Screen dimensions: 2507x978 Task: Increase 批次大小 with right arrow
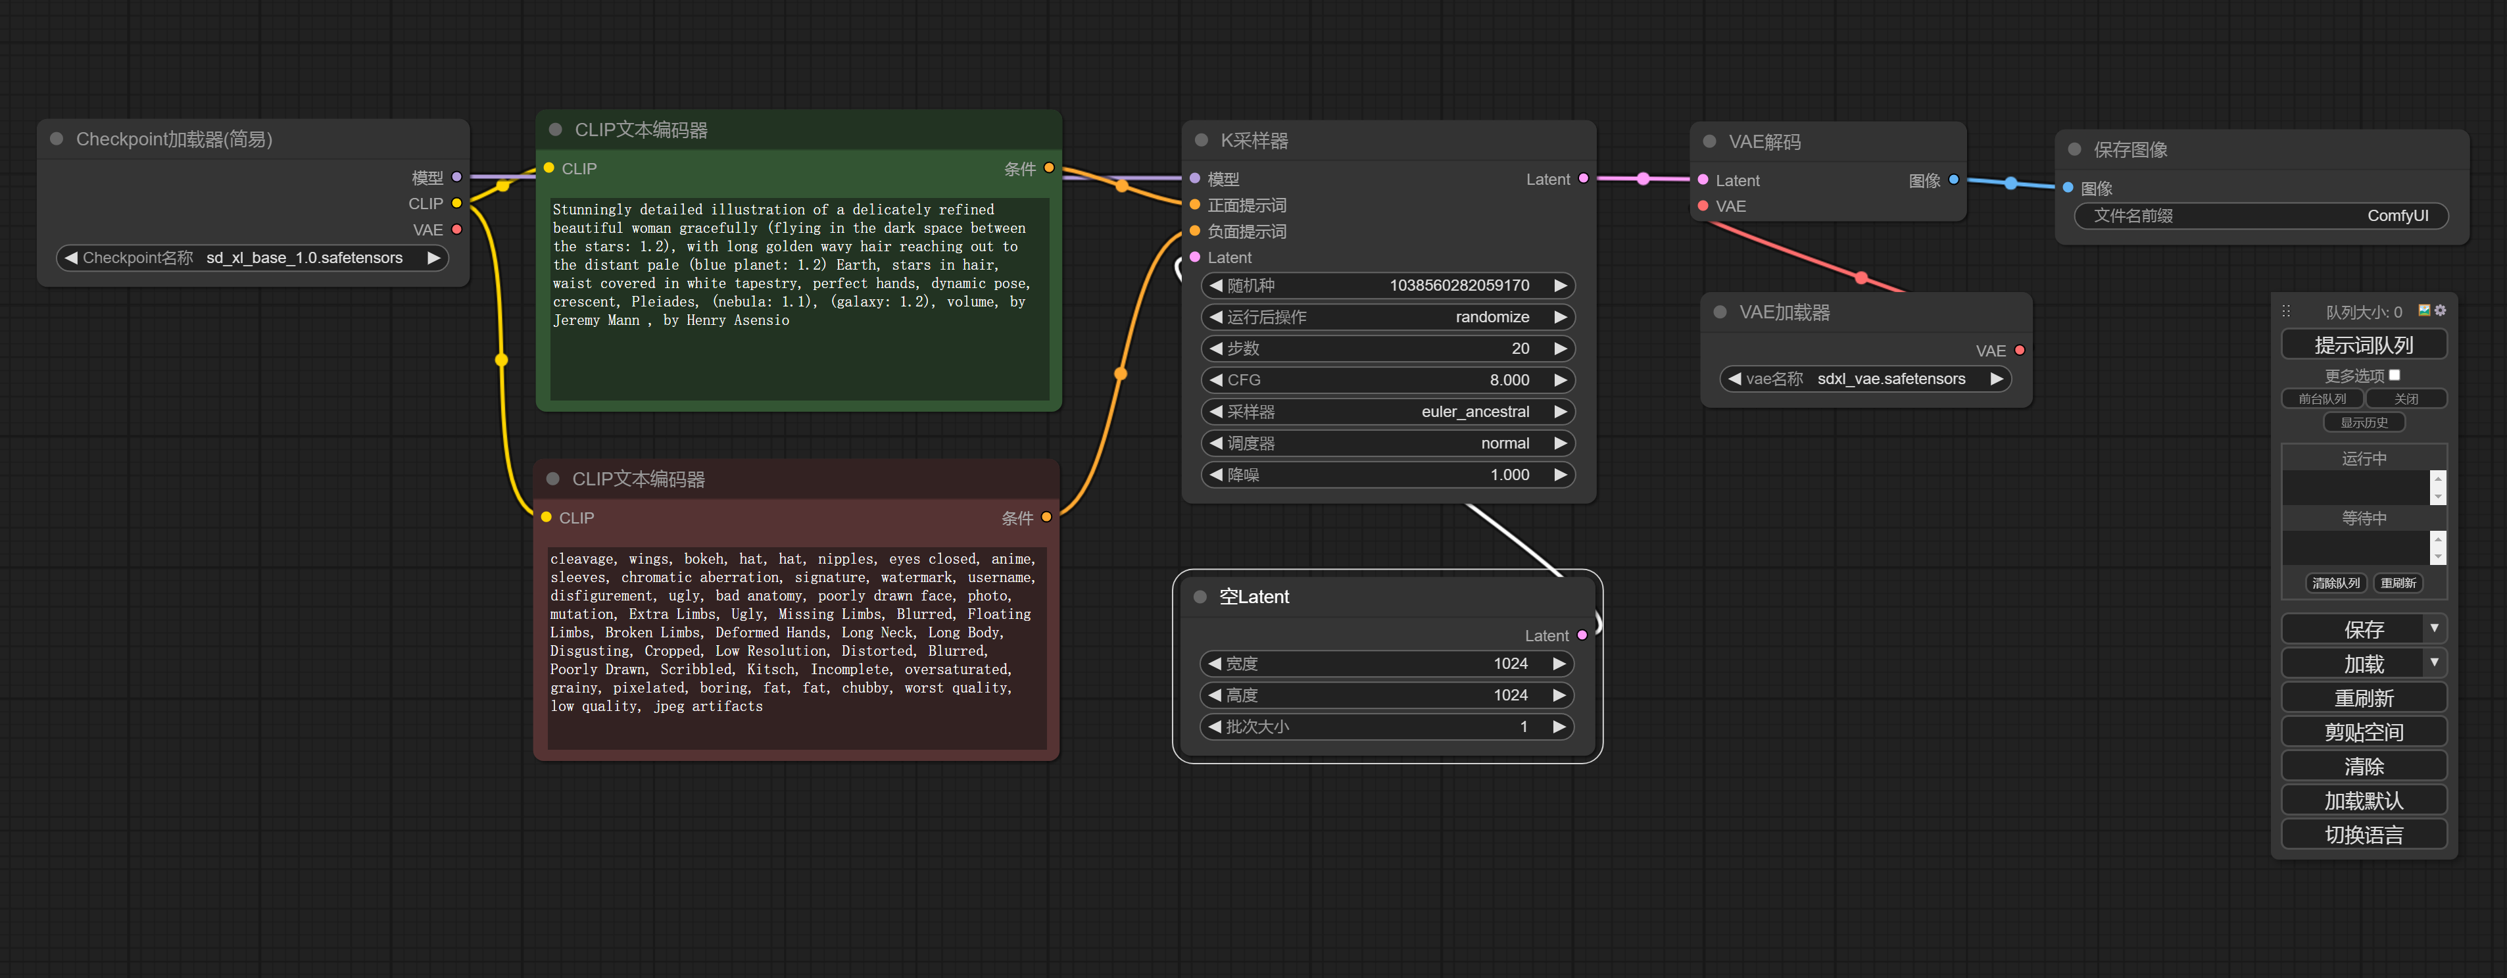(1559, 727)
